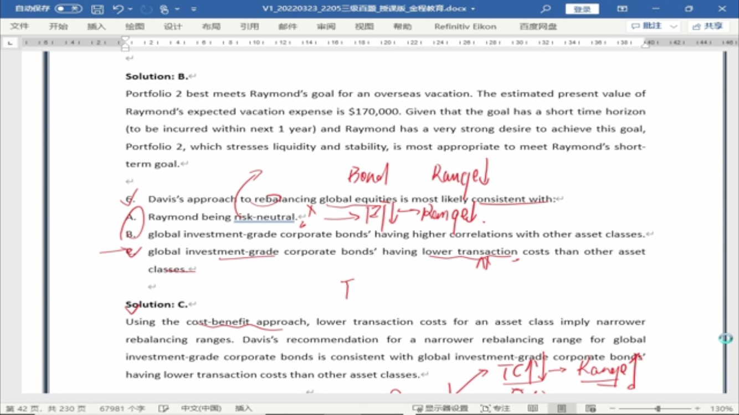The image size is (739, 415).
Task: Switch to Web Layout view icon
Action: pos(590,408)
